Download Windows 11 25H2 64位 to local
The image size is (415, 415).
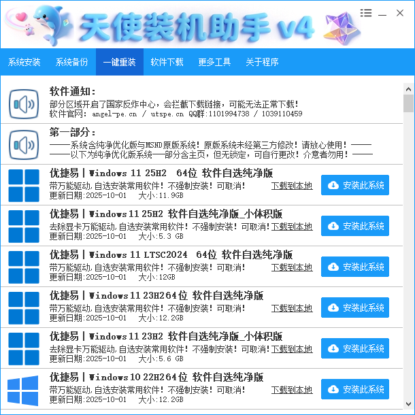point(292,186)
